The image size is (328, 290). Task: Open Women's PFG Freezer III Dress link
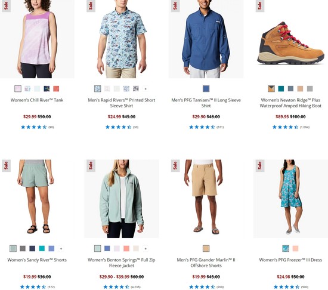[290, 260]
